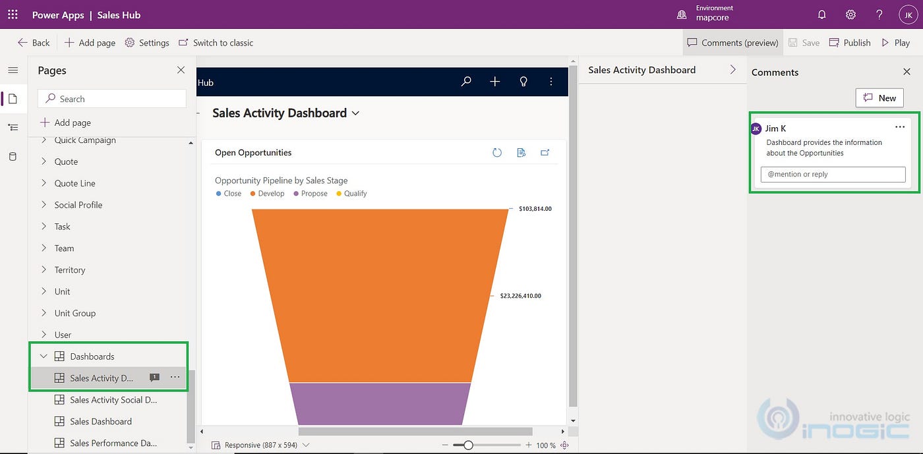The height and width of the screenshot is (454, 923).
Task: Refresh the Open Opportunities chart
Action: (x=497, y=153)
